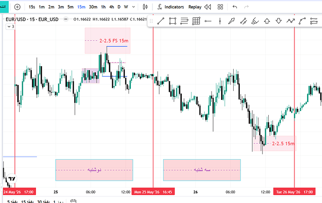This screenshot has width=322, height=203.
Task: Click the TradingView logo on the chart
Action: click(x=12, y=179)
